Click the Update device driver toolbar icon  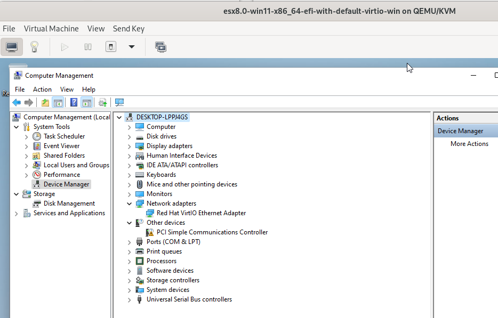click(102, 102)
